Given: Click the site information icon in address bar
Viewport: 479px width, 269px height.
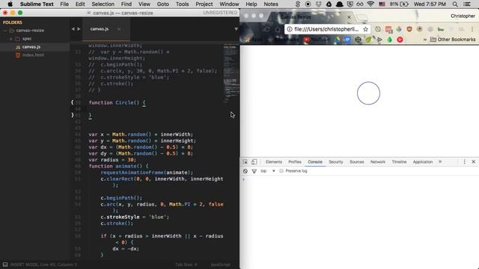Looking at the screenshot, I should 290,29.
